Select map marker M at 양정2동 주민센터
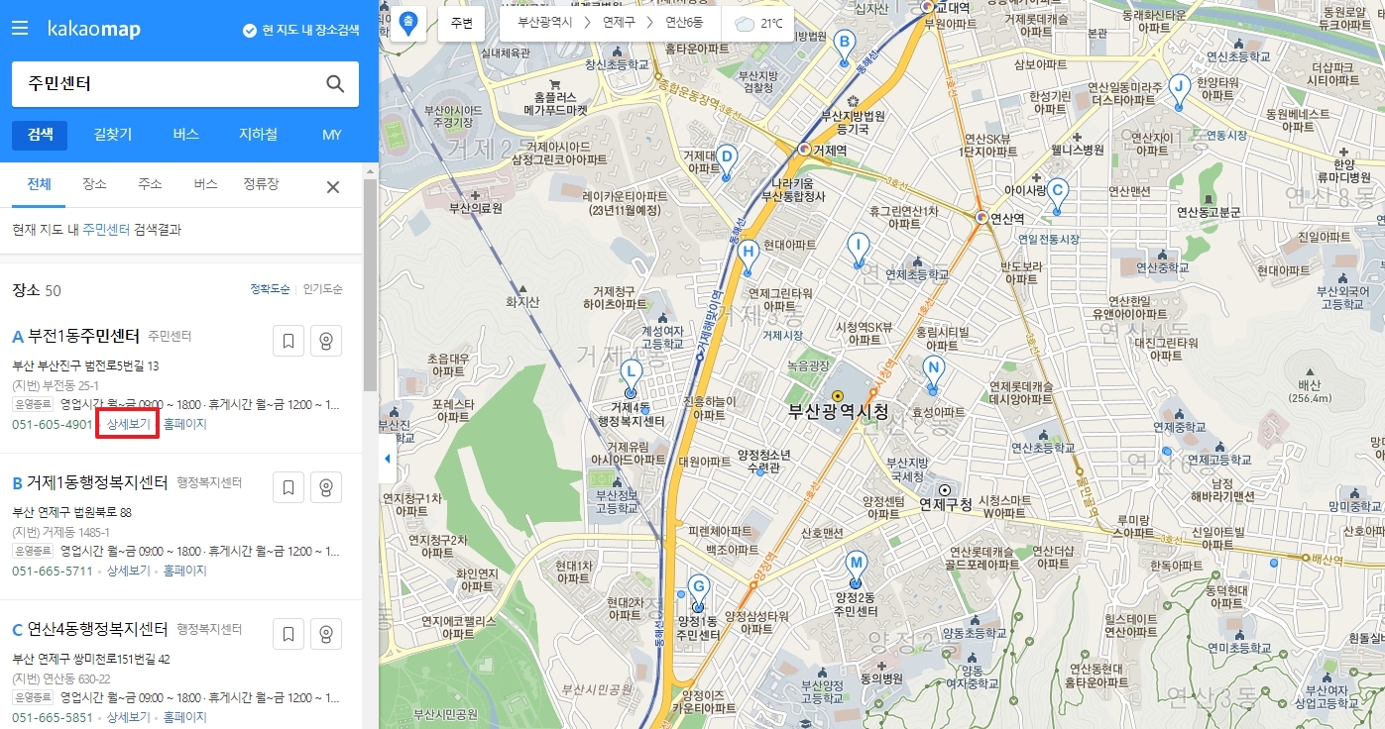Viewport: 1385px width, 729px height. [856, 569]
